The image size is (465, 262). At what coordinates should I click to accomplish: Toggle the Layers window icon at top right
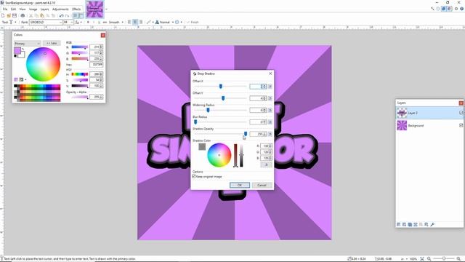(444, 9)
